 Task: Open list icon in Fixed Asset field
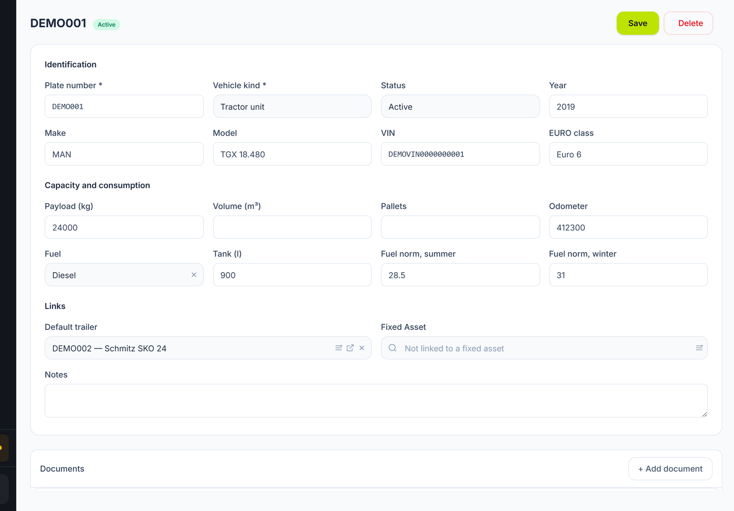[x=699, y=348]
